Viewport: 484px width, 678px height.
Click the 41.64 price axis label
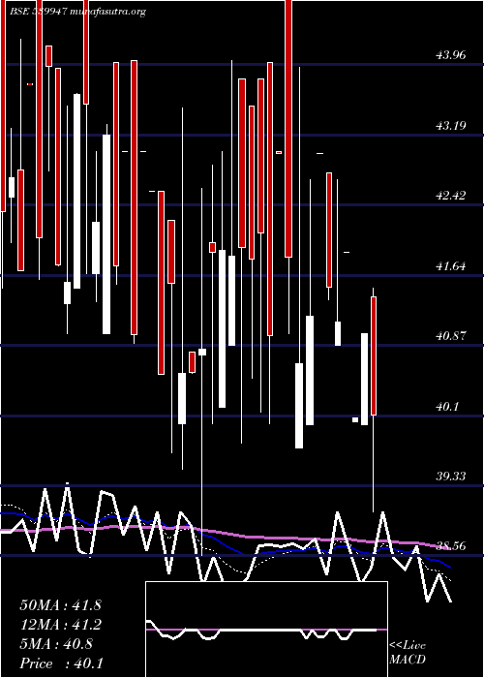tap(451, 266)
